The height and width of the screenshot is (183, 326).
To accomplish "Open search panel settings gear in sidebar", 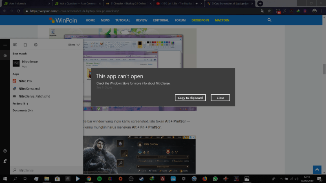I will (5, 151).
